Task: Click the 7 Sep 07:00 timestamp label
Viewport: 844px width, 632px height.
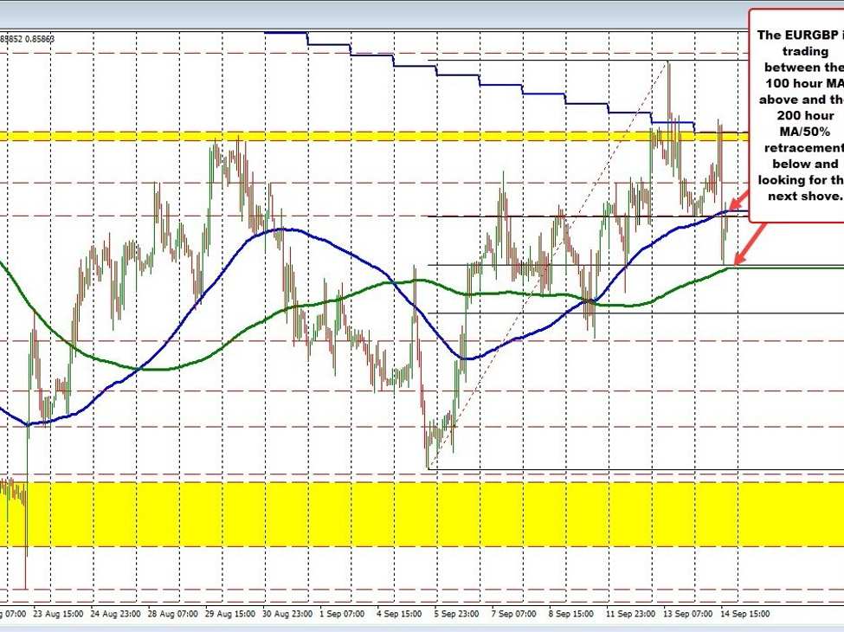Action: click(514, 613)
